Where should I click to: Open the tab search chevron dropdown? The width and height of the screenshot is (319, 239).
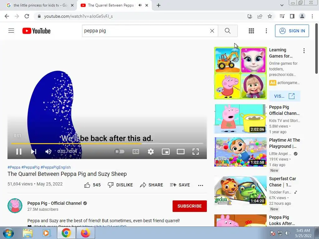282,5
